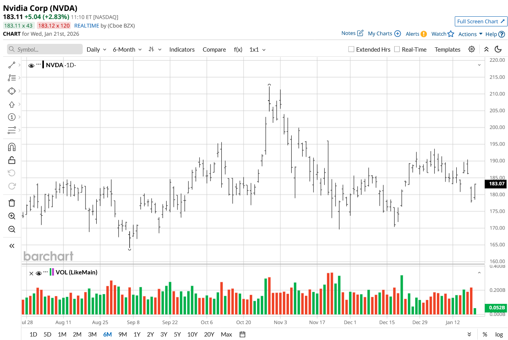
Task: Click the Notes pencil icon
Action: [x=360, y=33]
